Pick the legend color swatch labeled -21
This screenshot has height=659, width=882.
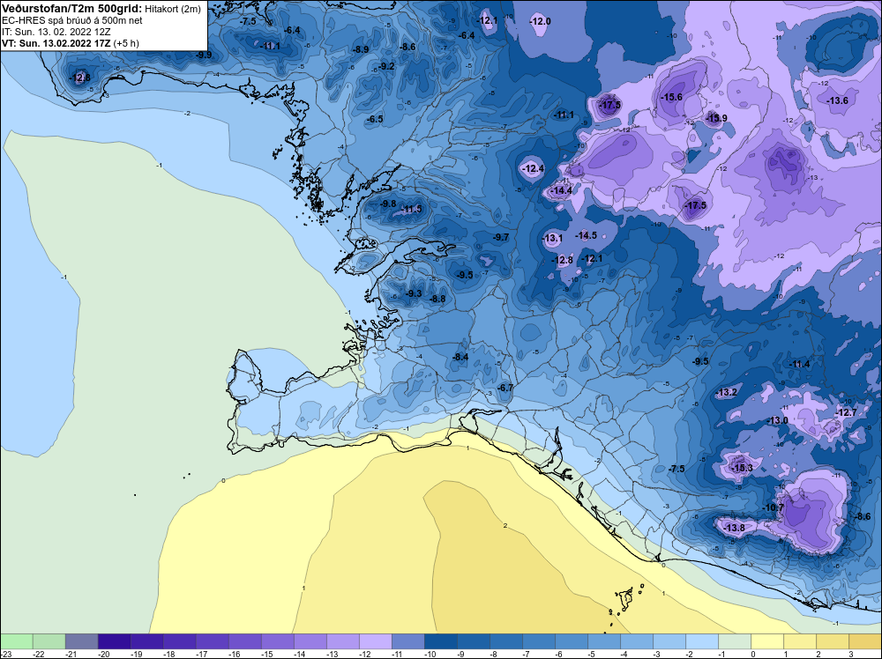tap(81, 641)
